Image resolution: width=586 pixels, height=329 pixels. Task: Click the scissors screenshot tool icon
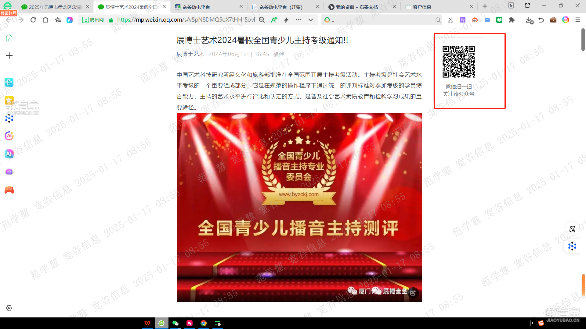coord(450,20)
